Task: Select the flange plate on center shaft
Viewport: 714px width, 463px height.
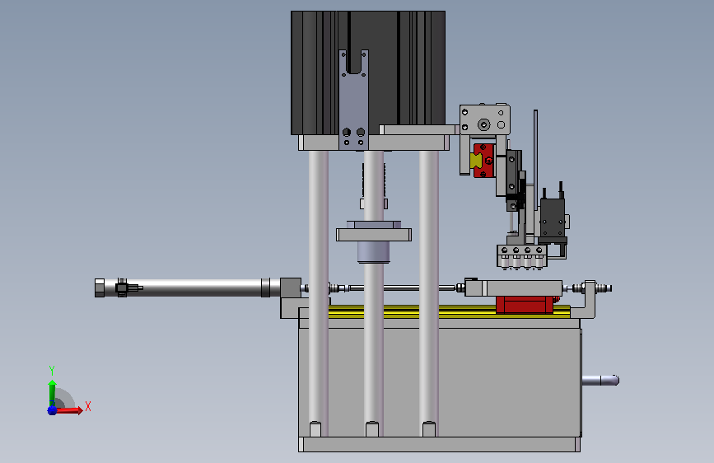Action: [374, 235]
